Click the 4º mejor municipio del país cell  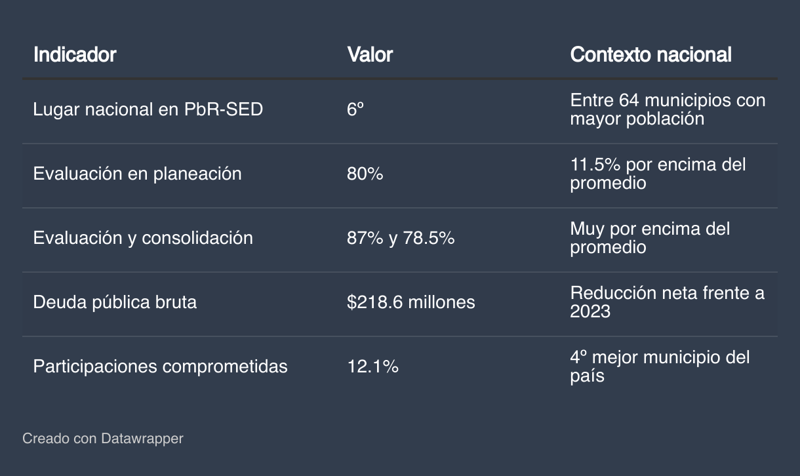(x=660, y=367)
